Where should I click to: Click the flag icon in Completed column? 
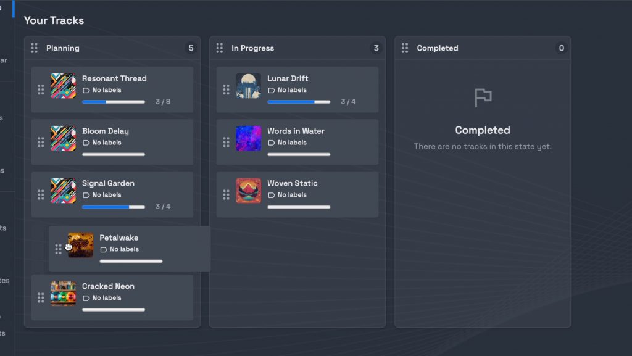pyautogui.click(x=483, y=97)
